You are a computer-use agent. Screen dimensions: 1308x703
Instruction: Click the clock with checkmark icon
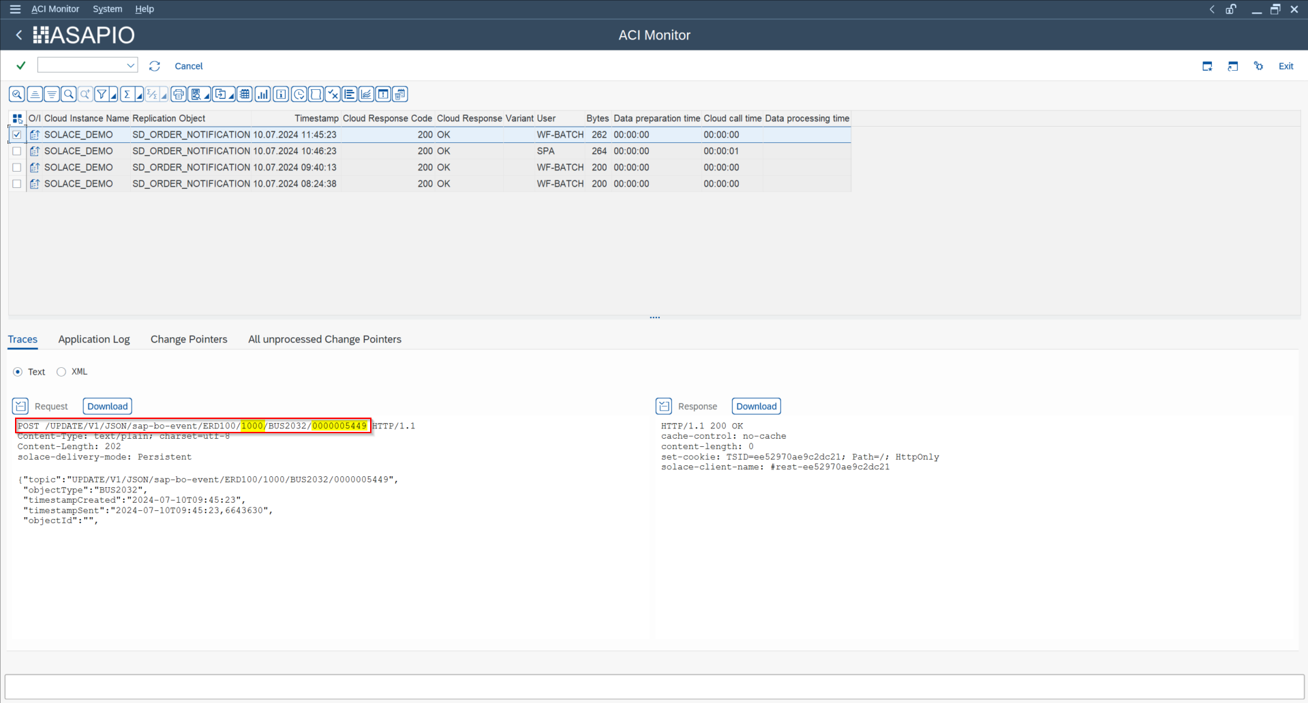click(299, 94)
